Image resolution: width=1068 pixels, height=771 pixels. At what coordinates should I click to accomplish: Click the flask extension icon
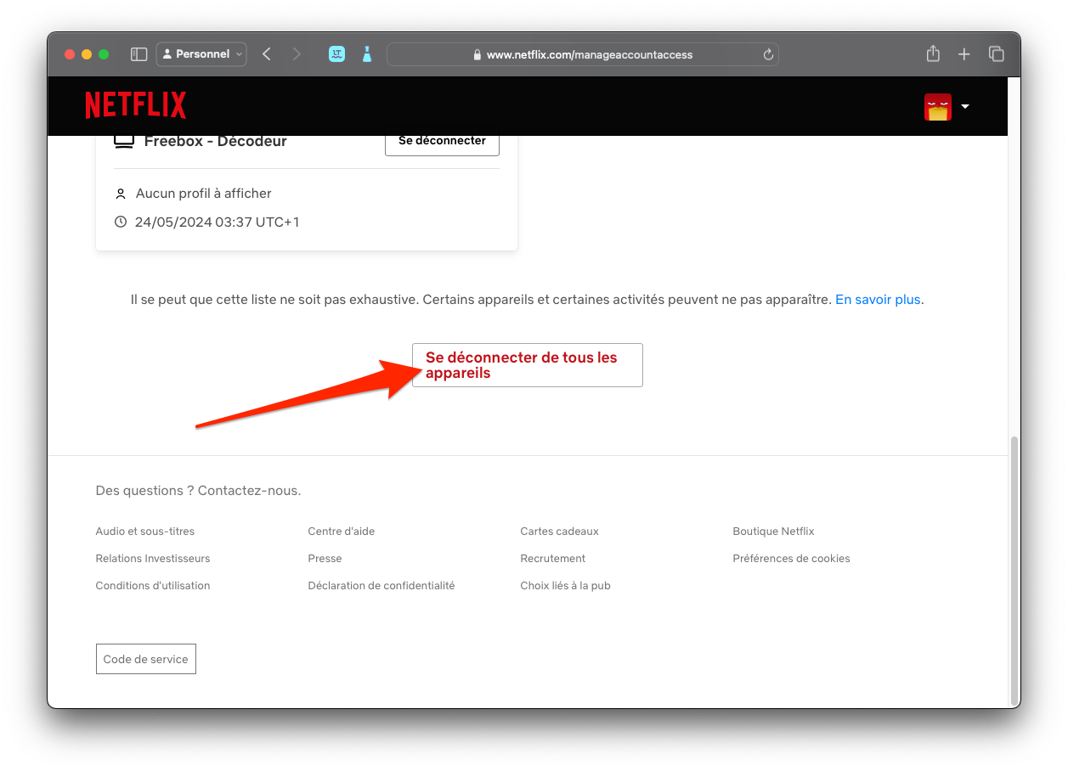tap(367, 54)
